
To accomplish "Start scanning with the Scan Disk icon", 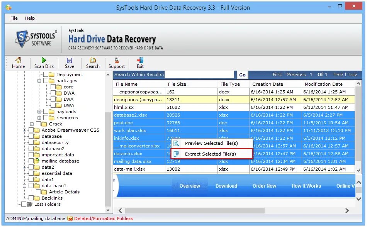I will click(x=44, y=60).
